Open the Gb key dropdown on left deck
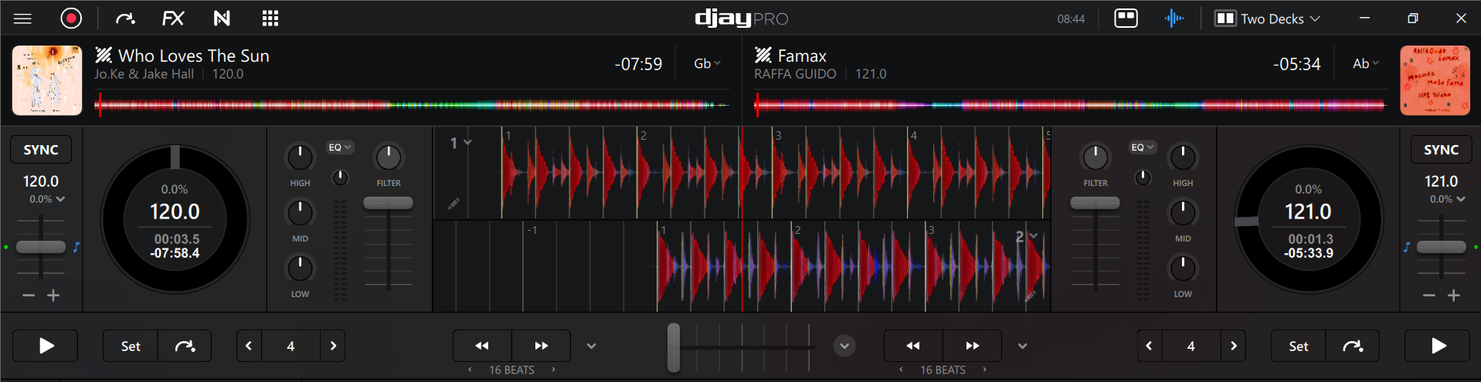This screenshot has width=1481, height=382. click(x=707, y=64)
